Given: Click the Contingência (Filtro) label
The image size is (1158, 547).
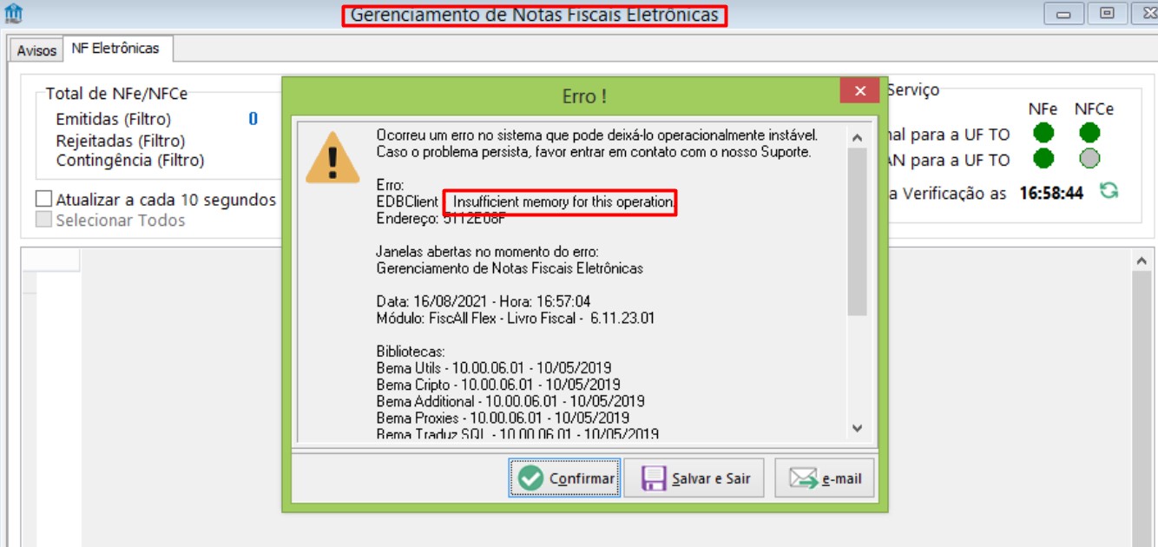Looking at the screenshot, I should [130, 161].
